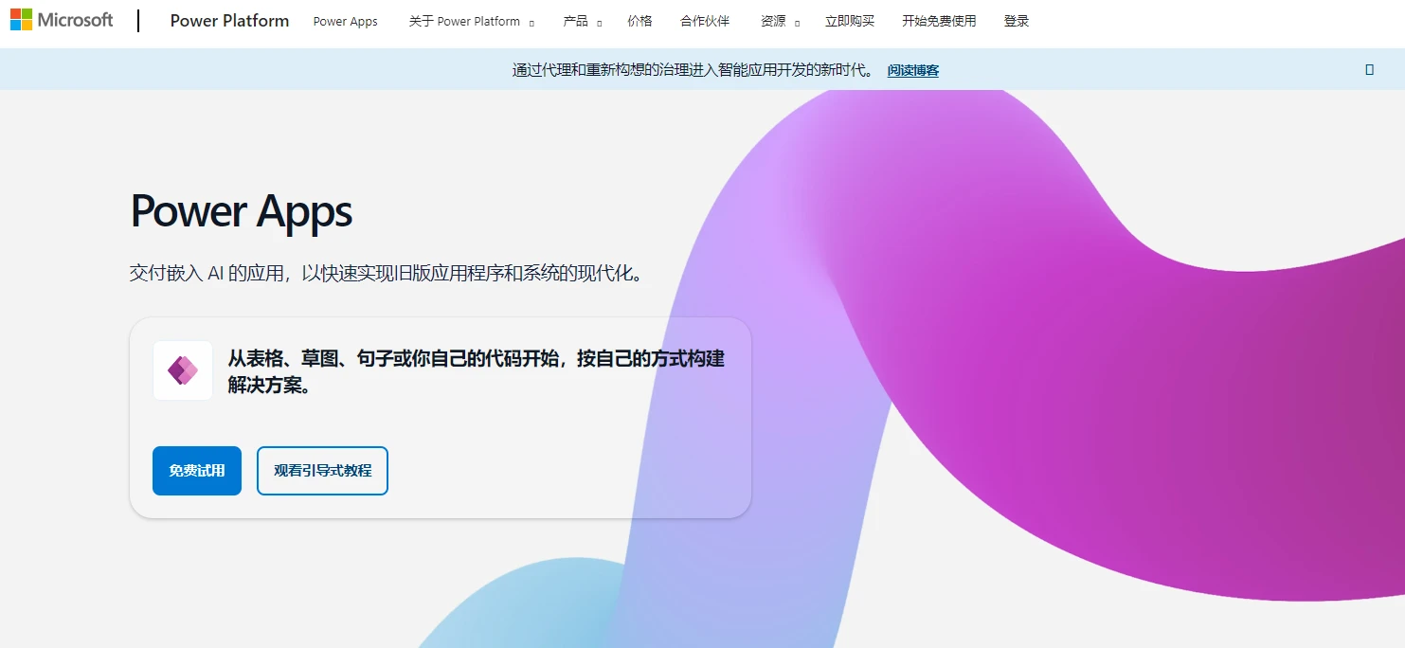Viewport: 1405px width, 648px height.
Task: Dismiss the blue announcement banner
Action: [1369, 69]
